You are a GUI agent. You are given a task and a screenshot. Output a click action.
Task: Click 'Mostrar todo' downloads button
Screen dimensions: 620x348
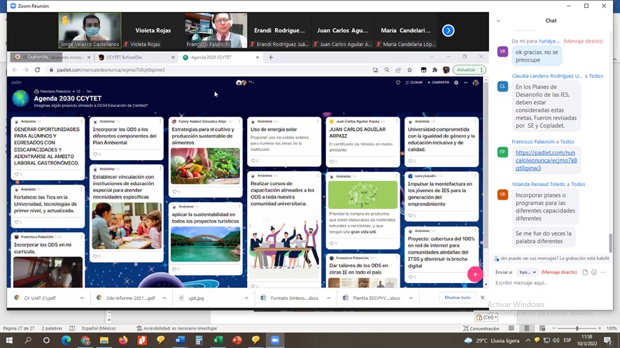click(x=458, y=298)
